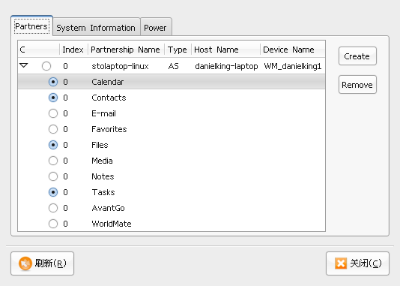The width and height of the screenshot is (400, 286).
Task: Select the Tasks row text
Action: pos(103,192)
